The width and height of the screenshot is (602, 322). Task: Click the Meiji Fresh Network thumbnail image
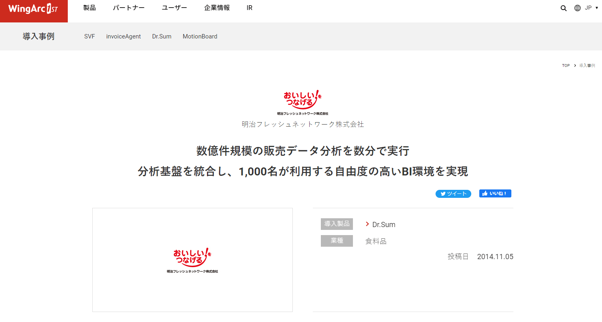pyautogui.click(x=193, y=260)
